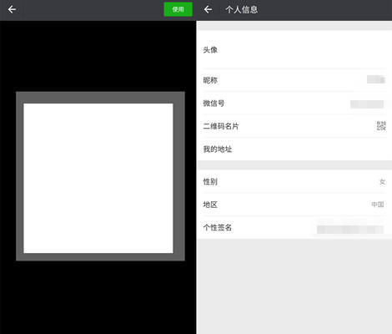The image size is (392, 334).
Task: Click the gray crop frame border
Action: [x=100, y=98]
